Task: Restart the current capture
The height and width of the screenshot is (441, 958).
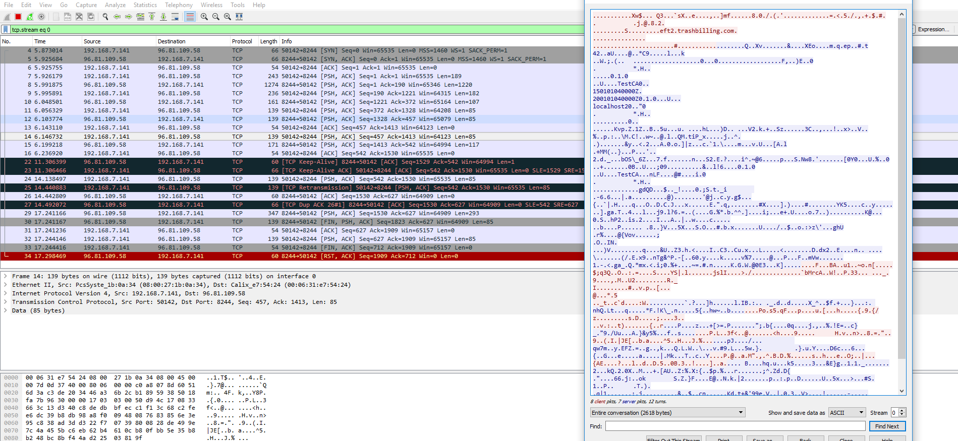Action: 30,17
